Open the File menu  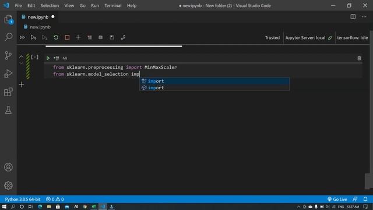(x=18, y=5)
